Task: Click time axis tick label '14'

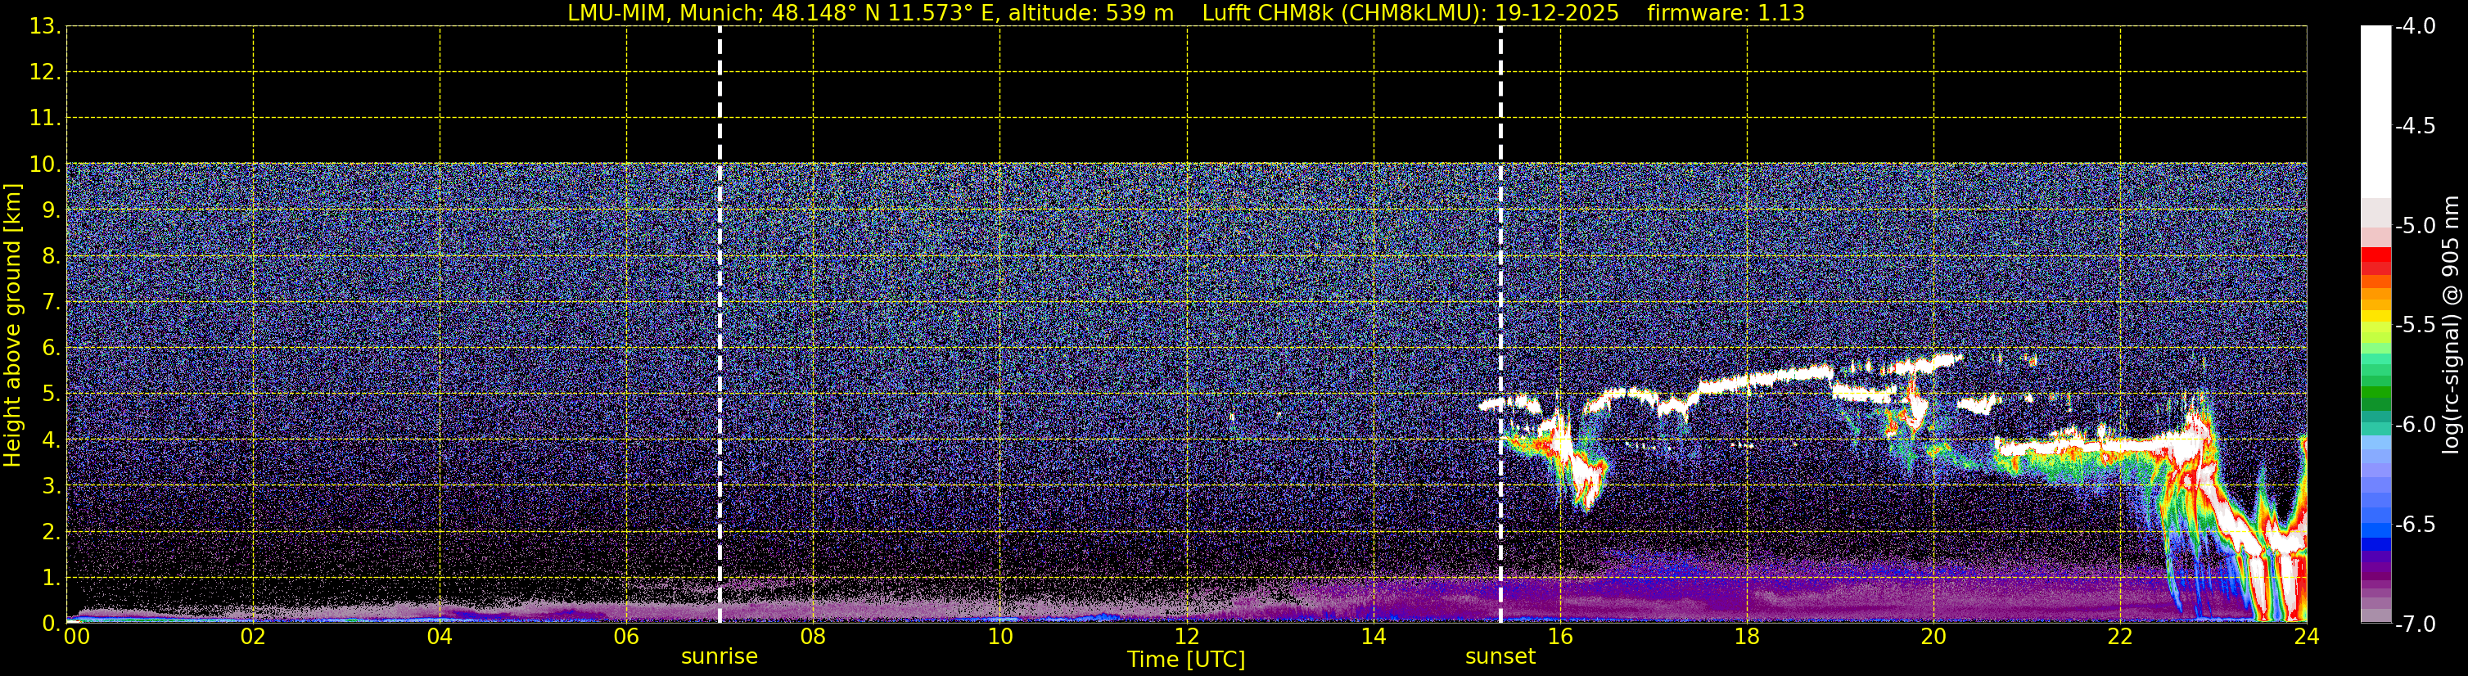Action: click(1374, 637)
